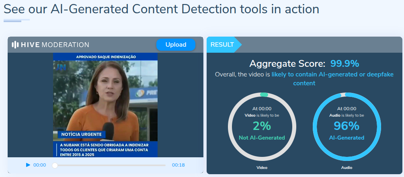This screenshot has height=177, width=404.
Task: Click the JN logo in the video
Action: 61,67
